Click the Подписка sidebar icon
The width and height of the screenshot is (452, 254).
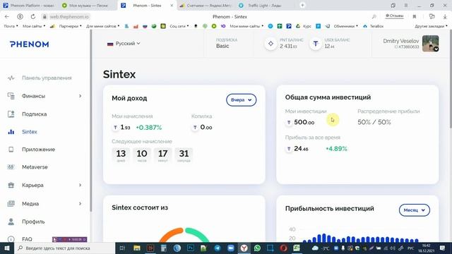click(x=11, y=114)
